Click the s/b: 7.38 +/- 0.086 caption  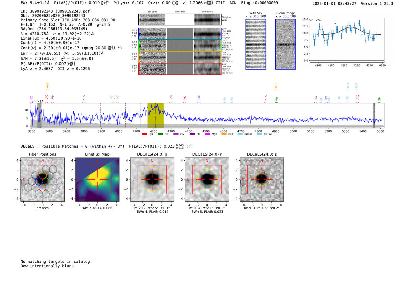click(x=97, y=208)
